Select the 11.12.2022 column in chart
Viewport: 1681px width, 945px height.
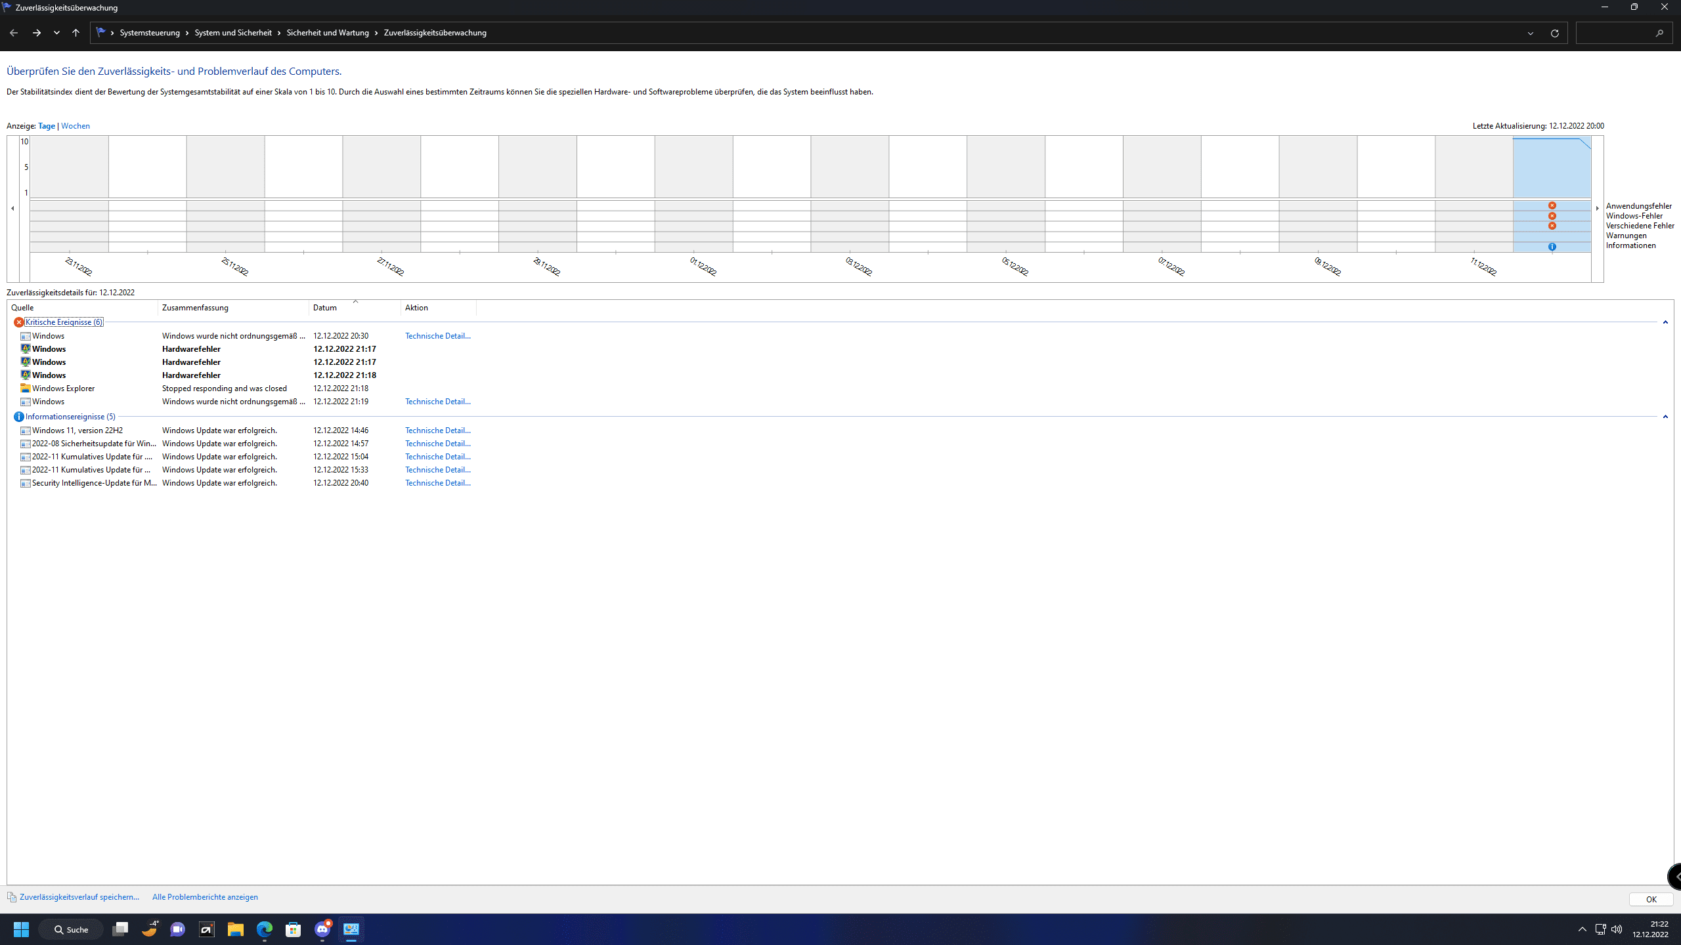[1474, 167]
